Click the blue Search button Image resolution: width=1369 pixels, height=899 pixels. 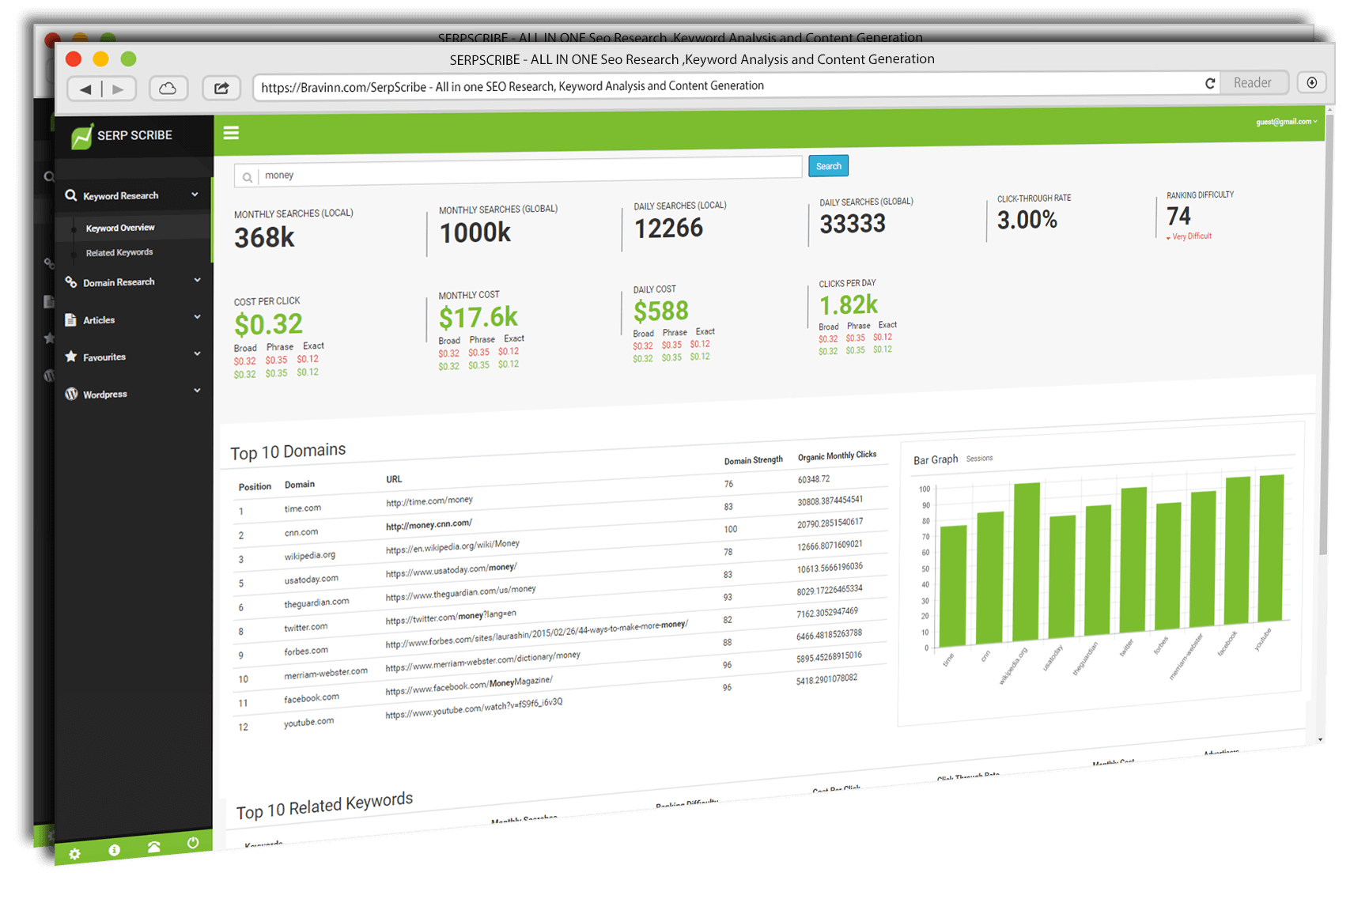click(828, 166)
